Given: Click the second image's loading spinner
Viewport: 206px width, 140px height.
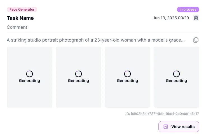Looking at the screenshot, I should (78, 74).
